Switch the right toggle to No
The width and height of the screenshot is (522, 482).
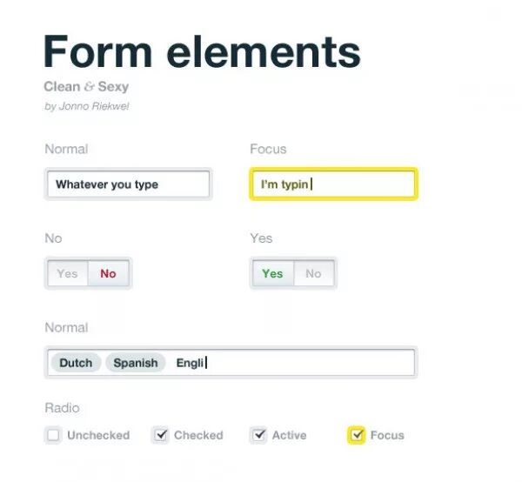[313, 273]
